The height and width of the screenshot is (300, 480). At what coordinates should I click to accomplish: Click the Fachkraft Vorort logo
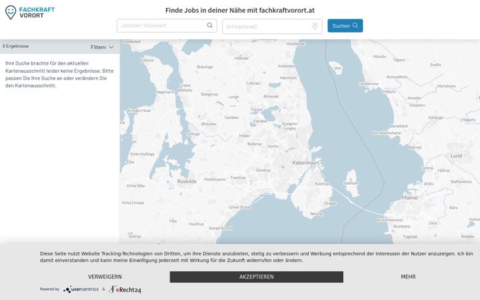coord(30,13)
